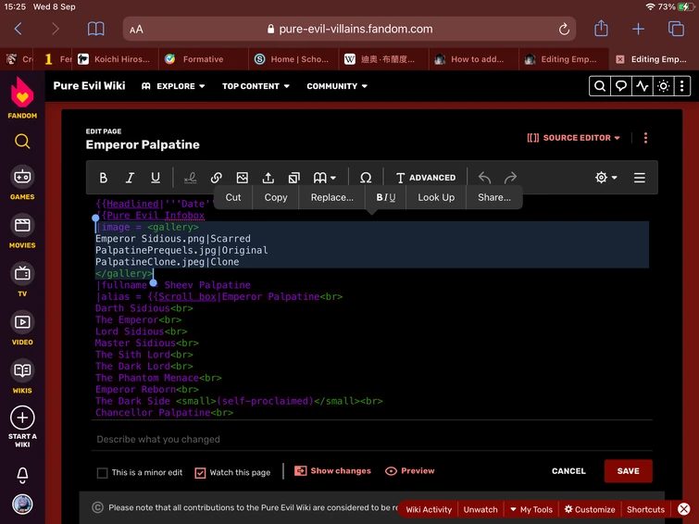Viewport: 699px width, 524px height.
Task: Open special character omega tool
Action: click(x=365, y=178)
